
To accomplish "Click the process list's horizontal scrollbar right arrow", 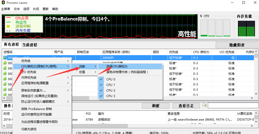I will tap(252, 98).
